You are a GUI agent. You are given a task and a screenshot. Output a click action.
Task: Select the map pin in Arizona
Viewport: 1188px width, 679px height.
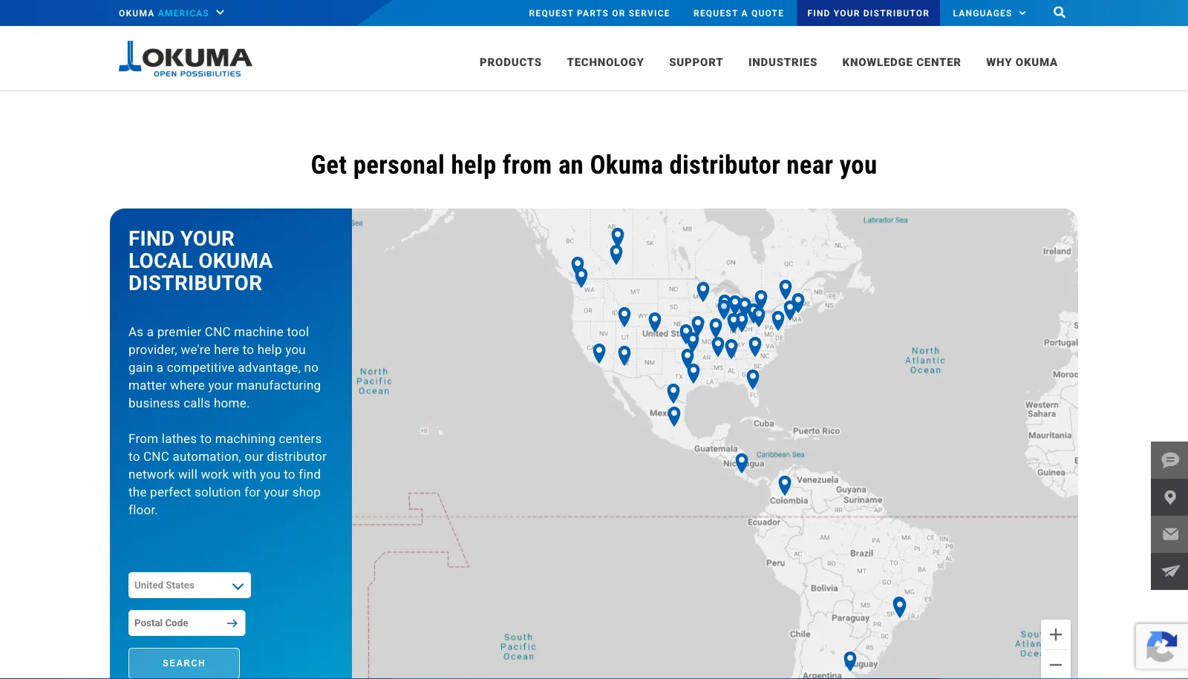(x=624, y=355)
